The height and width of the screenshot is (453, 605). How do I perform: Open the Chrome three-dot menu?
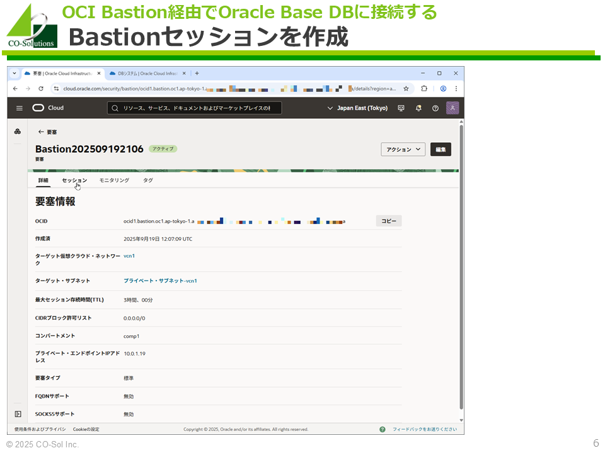point(456,89)
